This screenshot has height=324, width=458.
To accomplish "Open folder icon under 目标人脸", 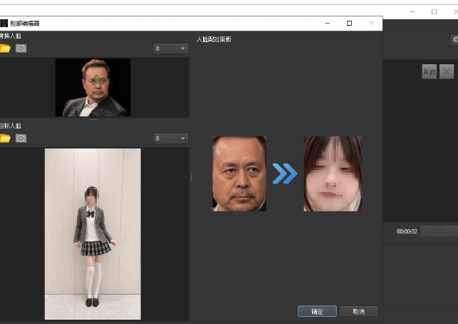I will pyautogui.click(x=5, y=138).
